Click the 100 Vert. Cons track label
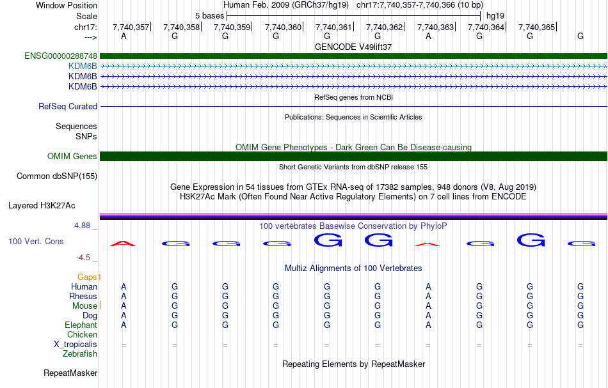Viewport: 608px width, 388px height. [x=36, y=241]
